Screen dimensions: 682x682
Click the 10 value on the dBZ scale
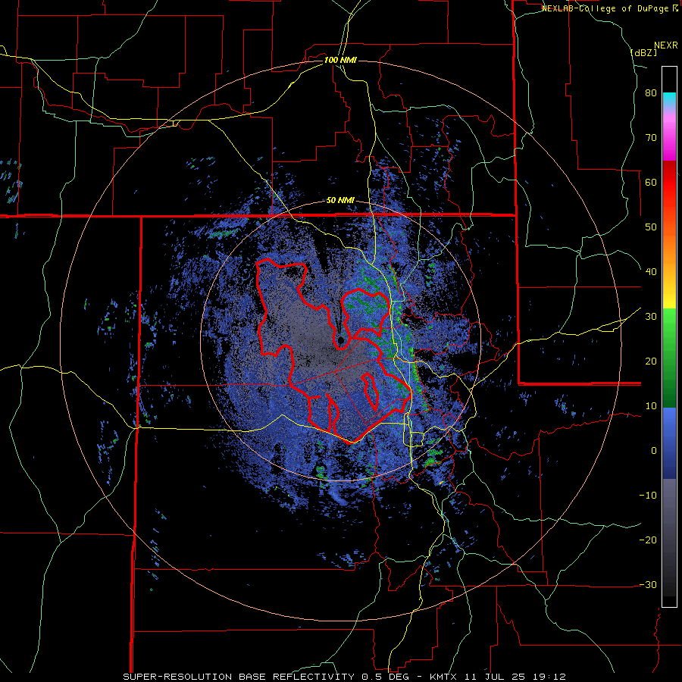[651, 406]
